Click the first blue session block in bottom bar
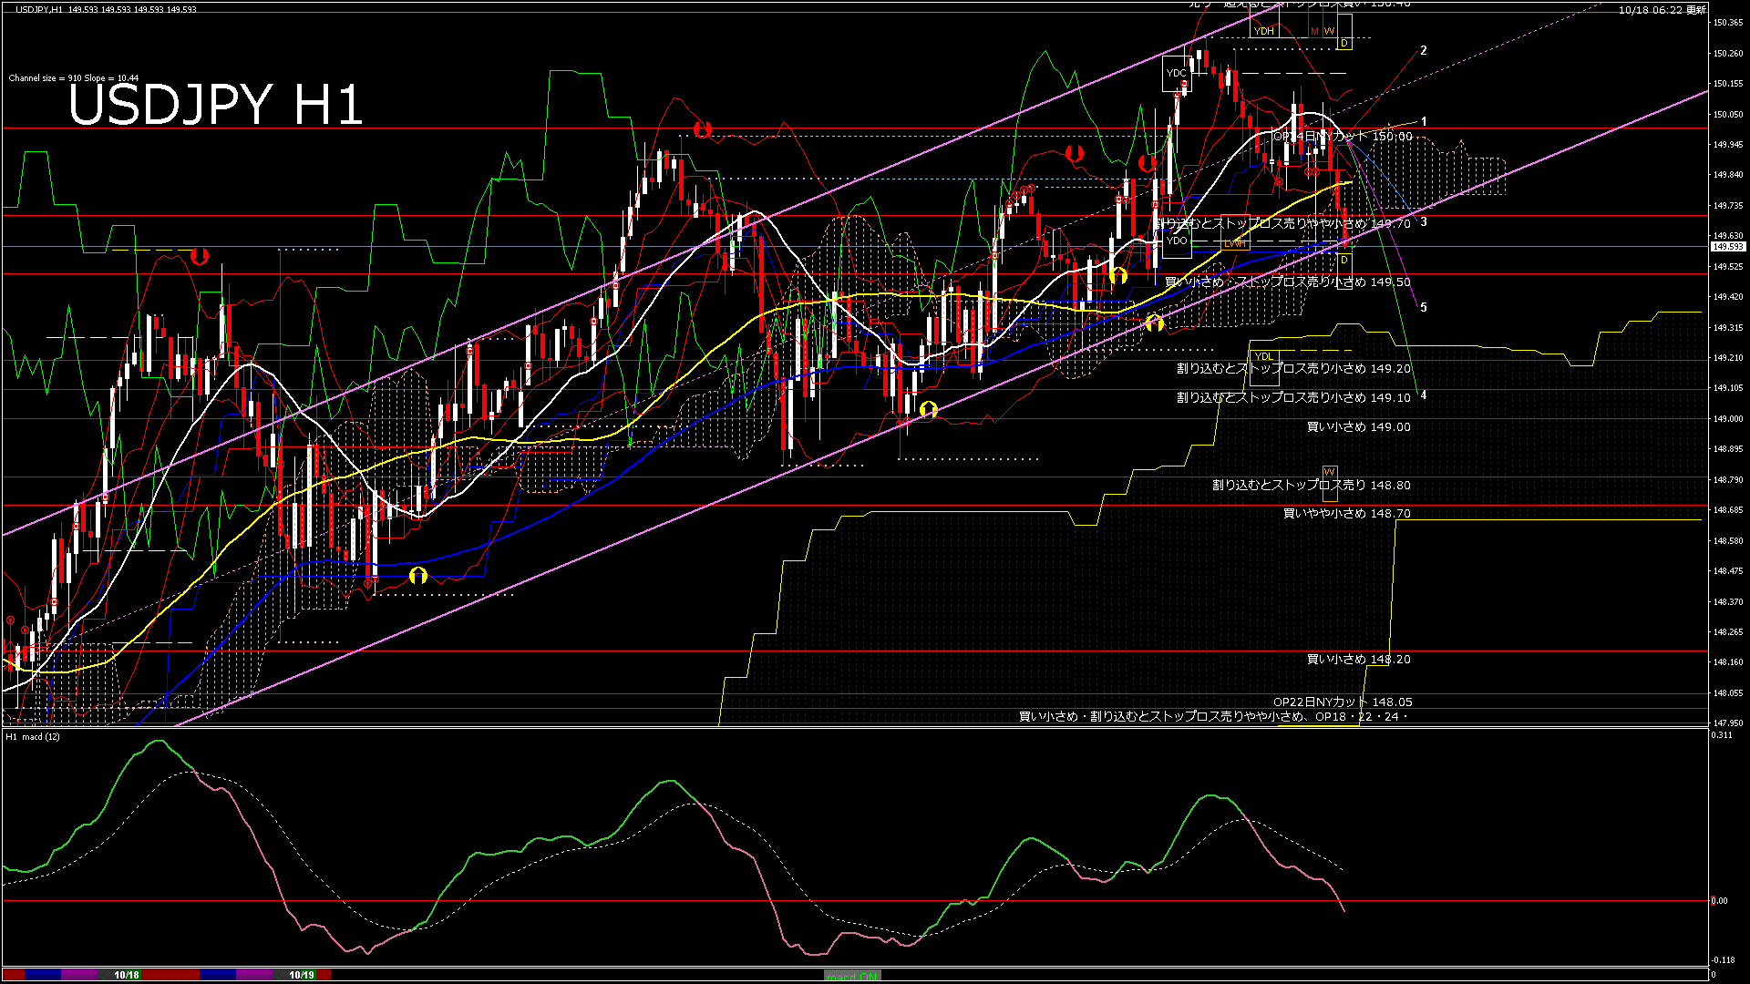Viewport: 1750px width, 984px height. pos(43,975)
